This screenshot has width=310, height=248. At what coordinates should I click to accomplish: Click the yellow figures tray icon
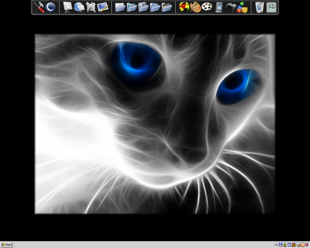[x=285, y=245]
